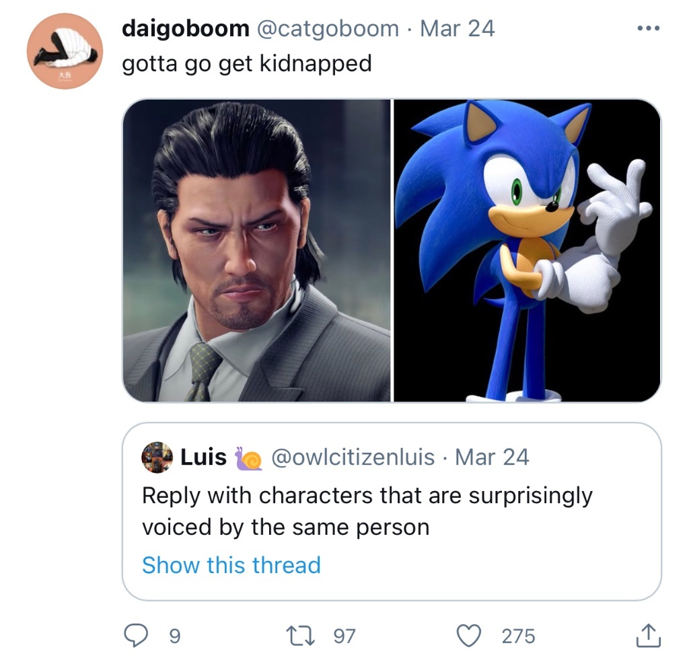Click the 97 retweets count
Viewport: 689px width, 668px height.
tap(344, 636)
